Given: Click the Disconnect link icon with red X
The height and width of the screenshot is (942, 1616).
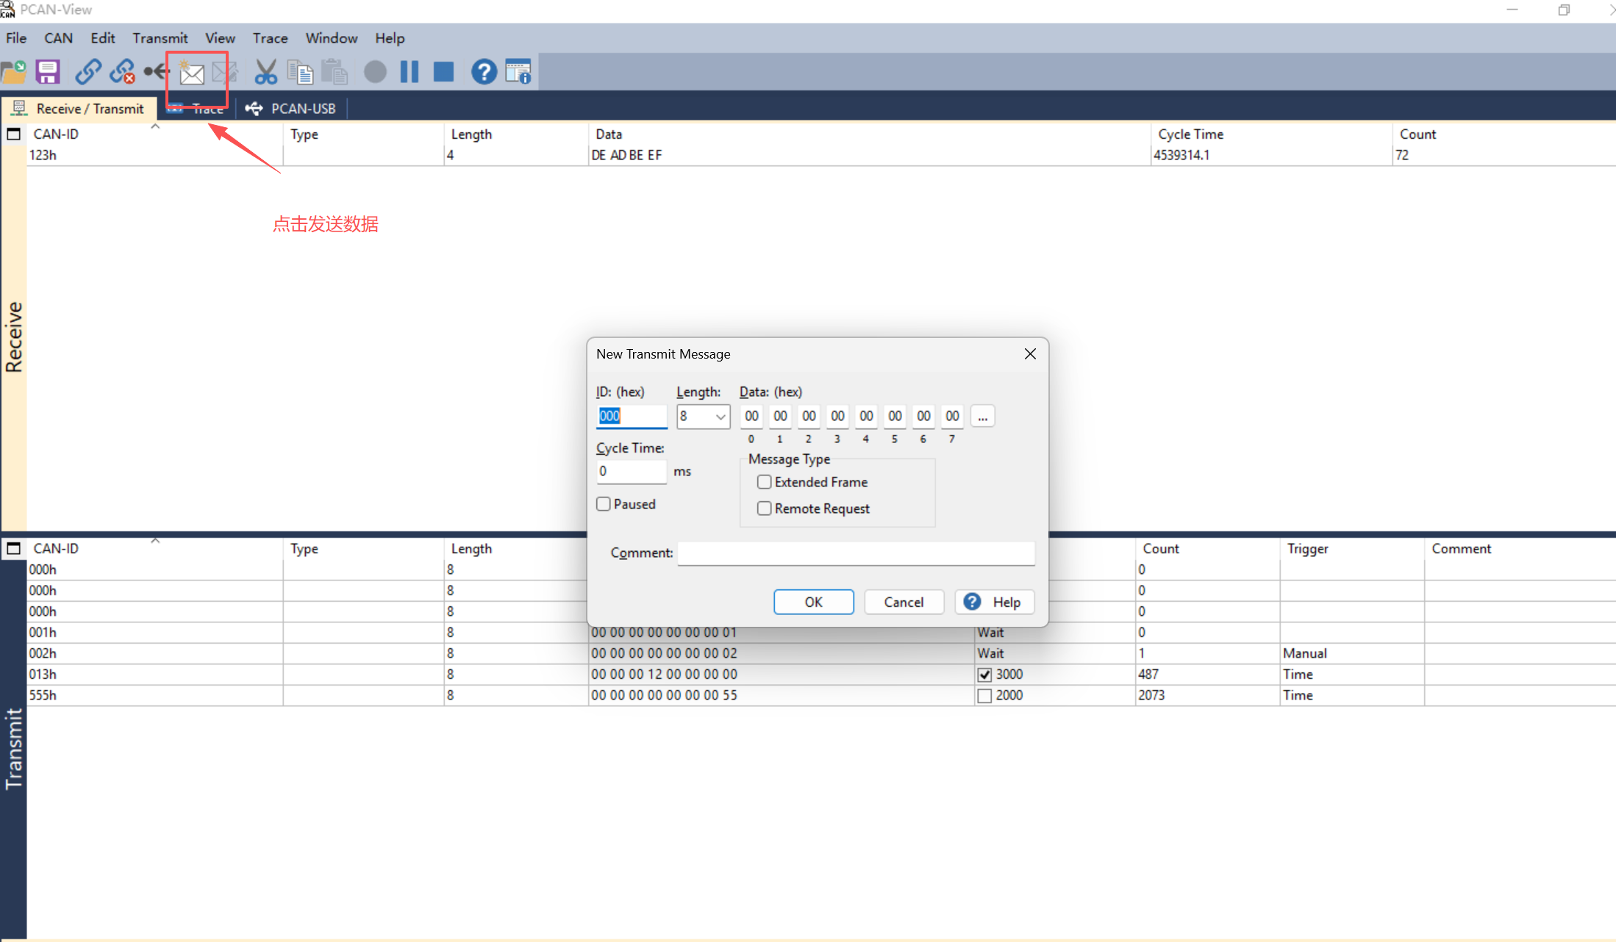Looking at the screenshot, I should pyautogui.click(x=122, y=72).
